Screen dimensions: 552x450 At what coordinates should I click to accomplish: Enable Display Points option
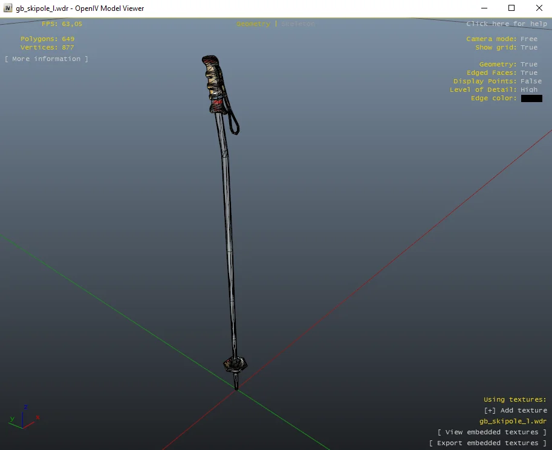click(531, 81)
